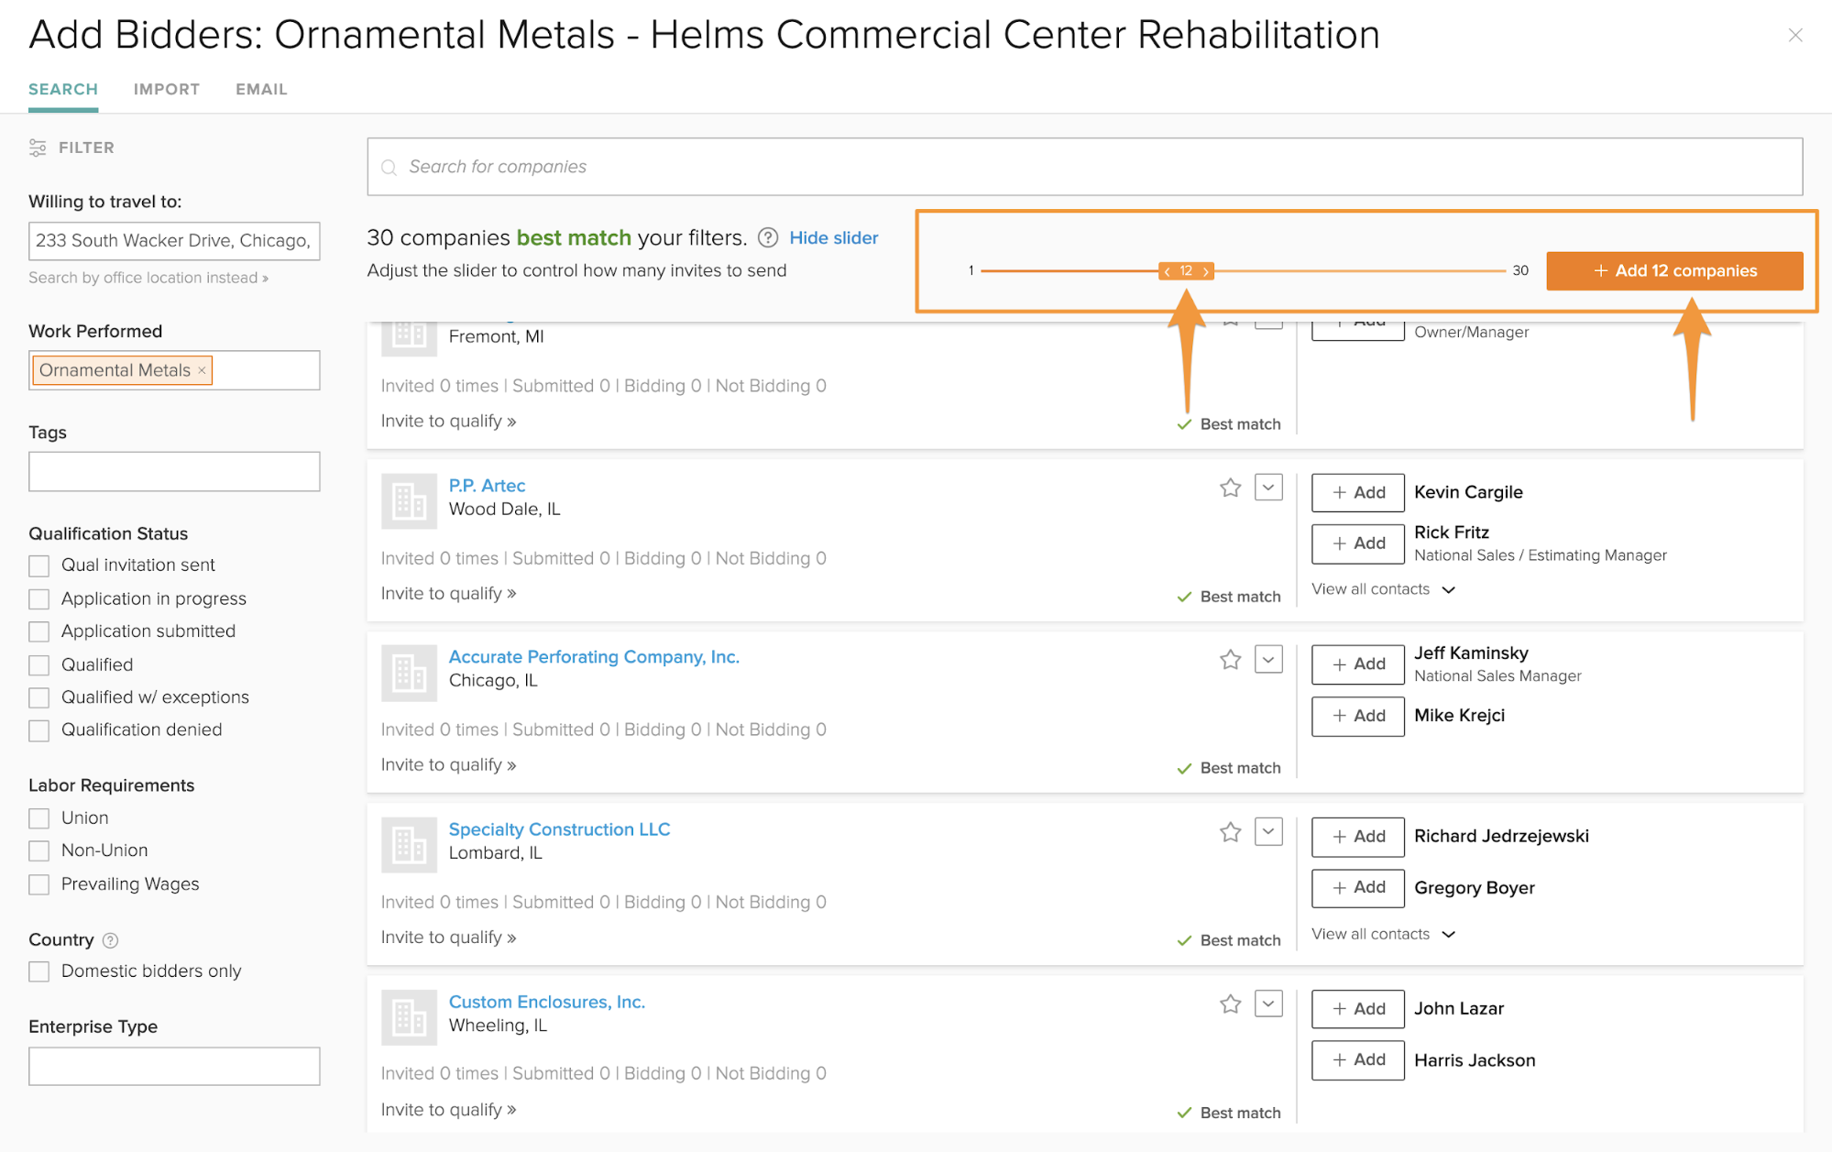Image resolution: width=1832 pixels, height=1152 pixels.
Task: Open dropdown arrow for P.P. Artec
Action: [x=1268, y=488]
